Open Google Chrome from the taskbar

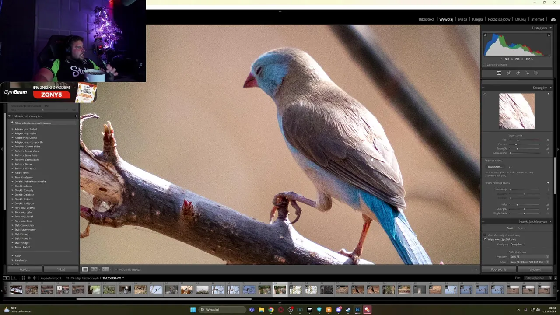[x=271, y=310]
